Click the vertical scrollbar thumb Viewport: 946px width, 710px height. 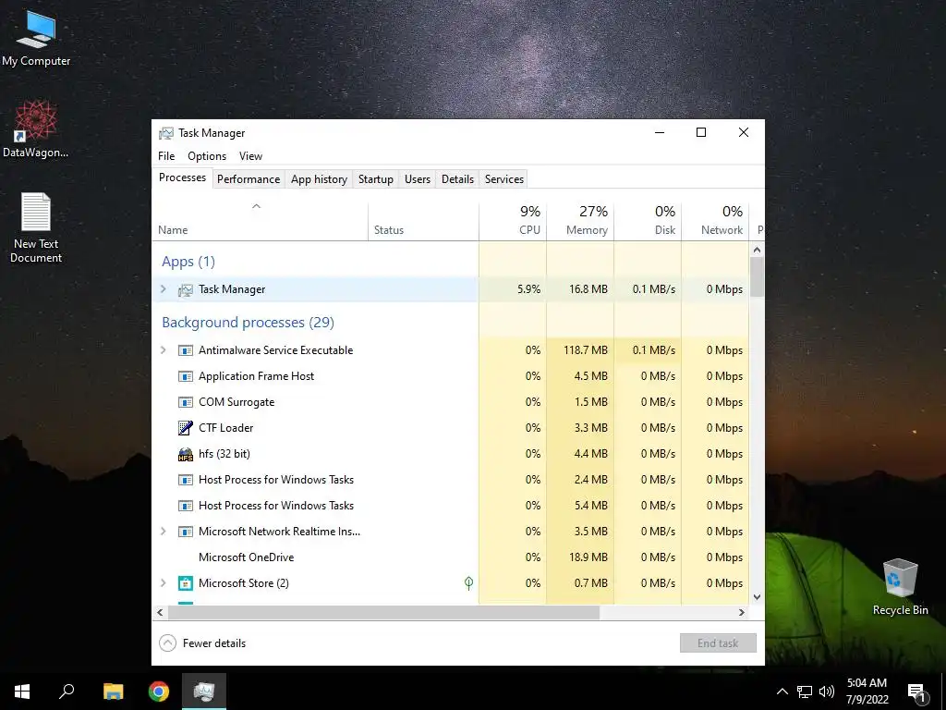pyautogui.click(x=758, y=276)
